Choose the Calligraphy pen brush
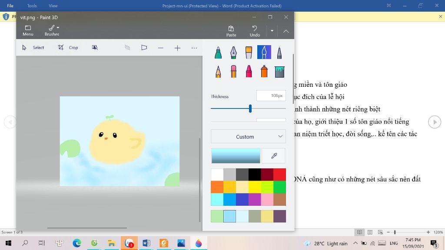Image resolution: width=445 pixels, height=250 pixels. coord(233,53)
